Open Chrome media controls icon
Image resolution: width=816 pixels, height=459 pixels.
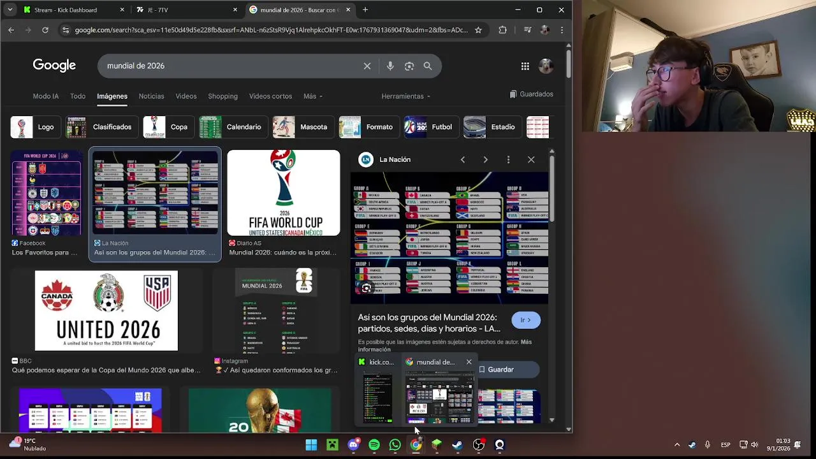pyautogui.click(x=527, y=29)
